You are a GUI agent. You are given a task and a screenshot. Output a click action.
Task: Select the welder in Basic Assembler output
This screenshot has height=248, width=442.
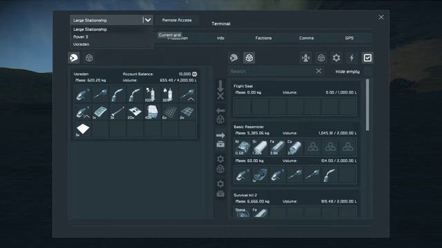coord(329,174)
